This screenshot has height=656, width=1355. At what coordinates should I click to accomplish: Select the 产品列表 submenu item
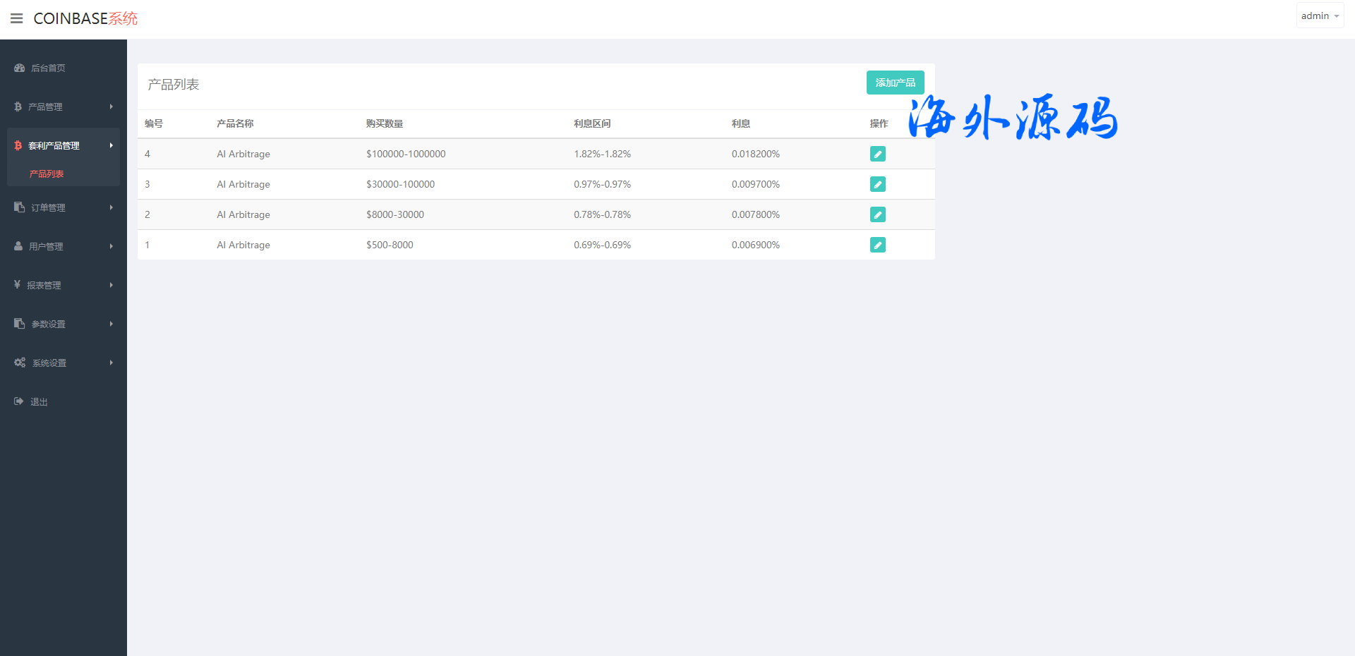pyautogui.click(x=47, y=174)
